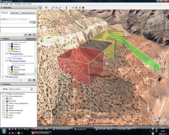The height and width of the screenshot is (135, 169).
Task: Switch to the Znajdź firmę tab
Action: pos(15,13)
